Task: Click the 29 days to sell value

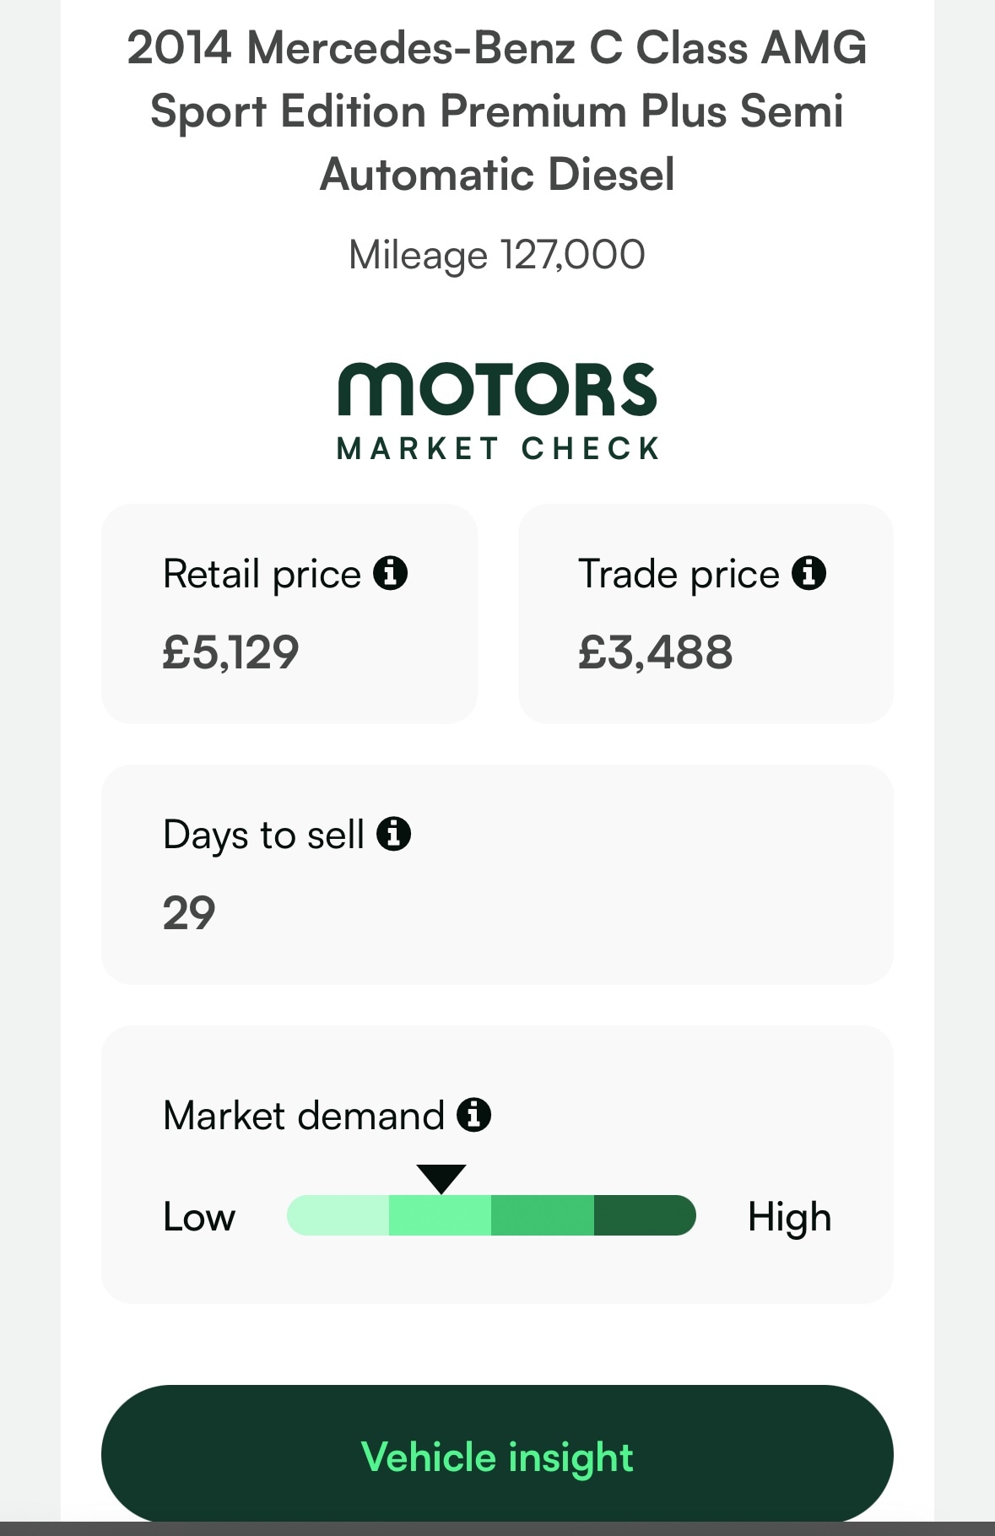Action: 189,913
